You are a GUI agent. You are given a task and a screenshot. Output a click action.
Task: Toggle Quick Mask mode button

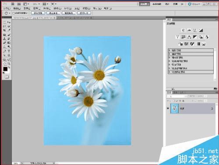coord(7,77)
